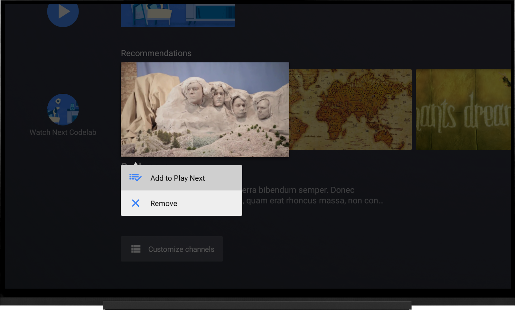This screenshot has width=515, height=310.
Task: Select the antique world map thumbnail
Action: (x=351, y=109)
